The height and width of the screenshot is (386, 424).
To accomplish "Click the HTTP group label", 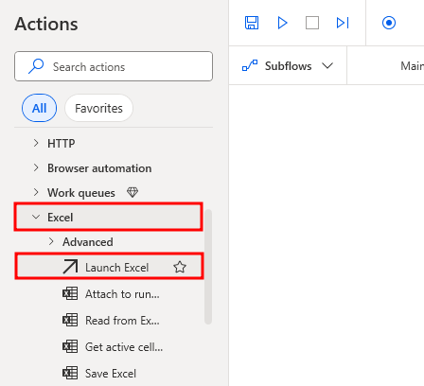I will coord(62,144).
